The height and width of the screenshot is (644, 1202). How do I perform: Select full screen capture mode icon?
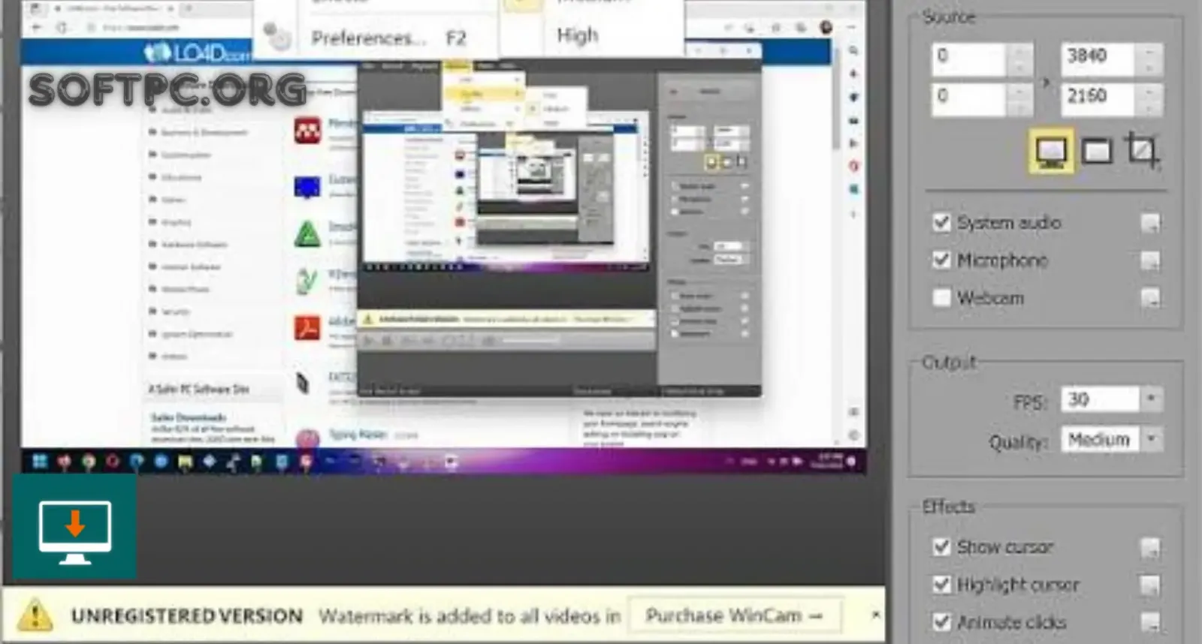point(1050,152)
